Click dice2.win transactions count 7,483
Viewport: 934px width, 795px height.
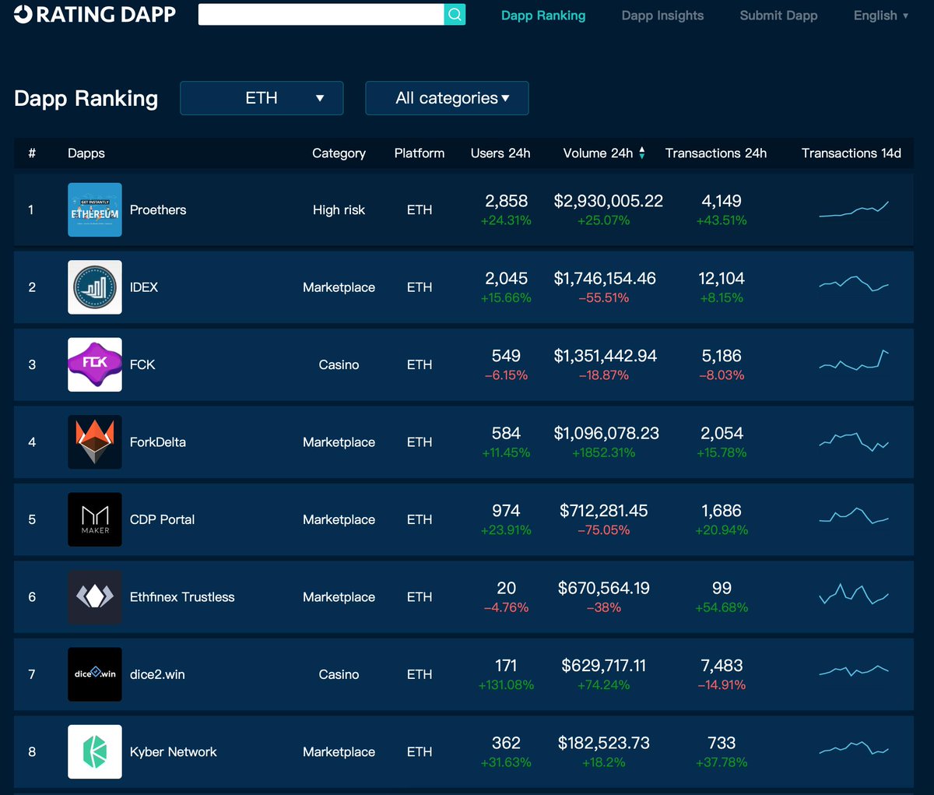[x=722, y=666]
